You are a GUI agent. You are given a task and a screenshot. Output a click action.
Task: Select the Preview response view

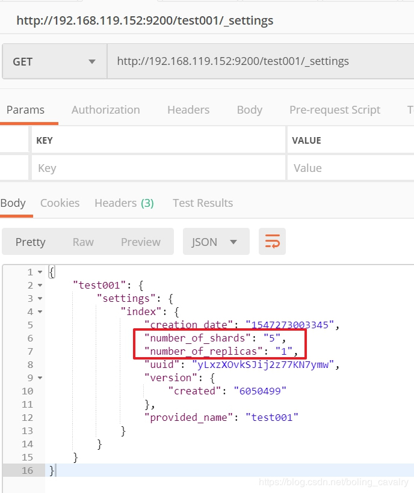click(x=141, y=242)
